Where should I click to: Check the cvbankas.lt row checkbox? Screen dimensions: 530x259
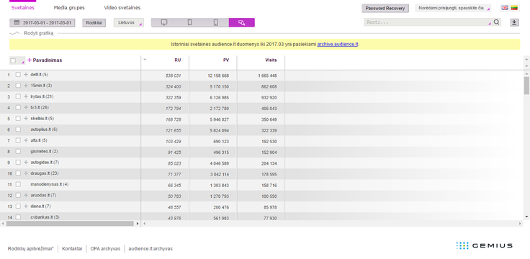[x=18, y=217]
